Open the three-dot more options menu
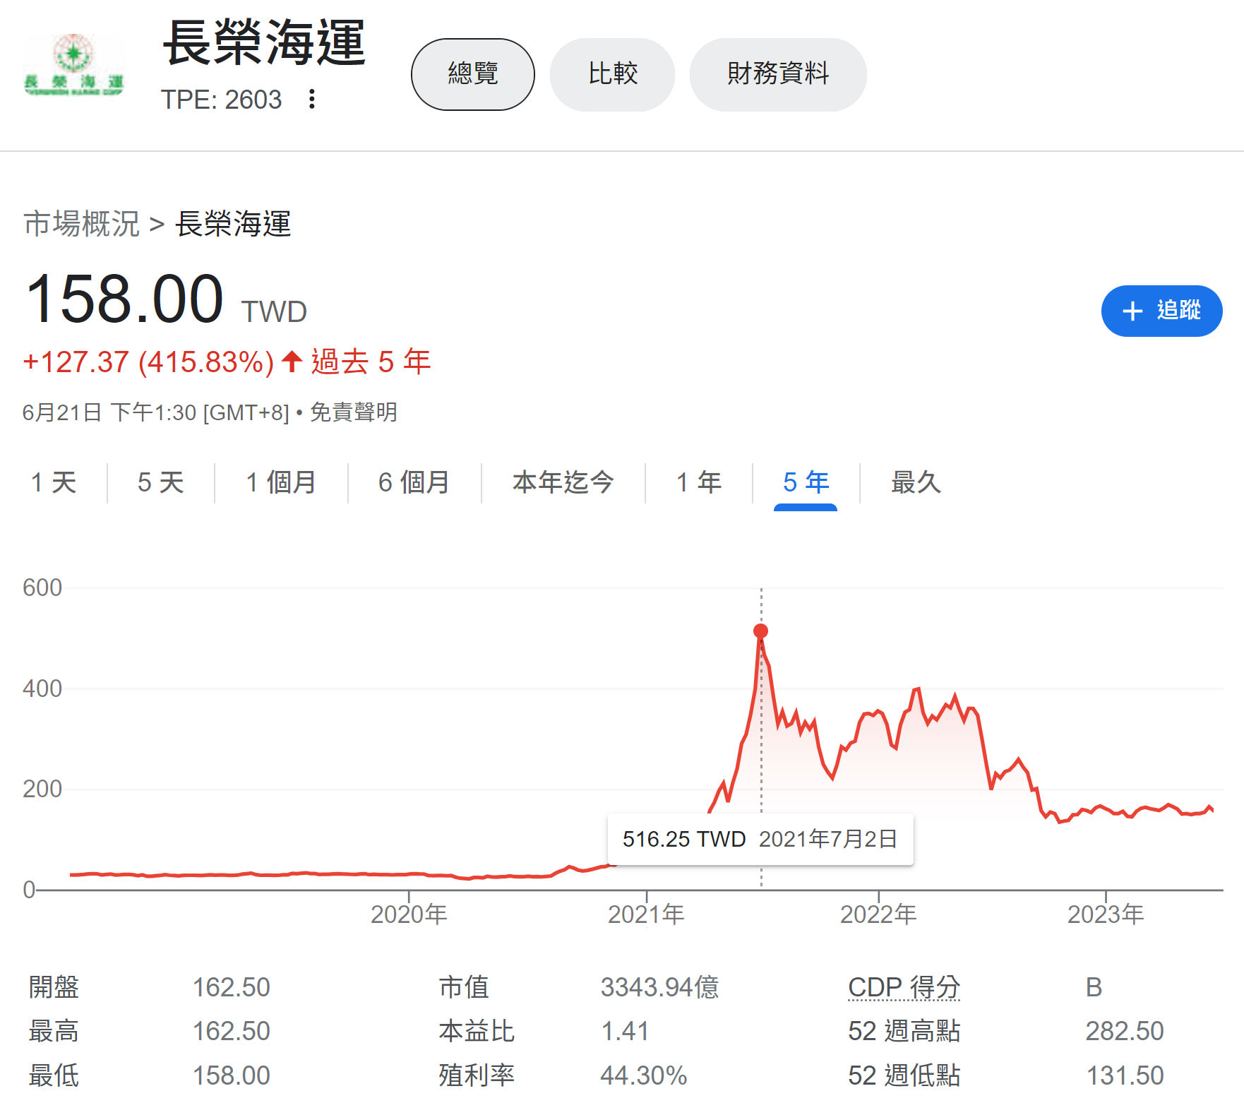Screen dimensions: 1244x1115 tap(311, 100)
